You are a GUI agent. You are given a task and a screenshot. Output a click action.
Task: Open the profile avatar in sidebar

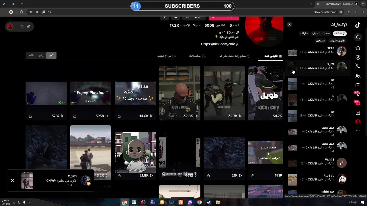click(358, 122)
